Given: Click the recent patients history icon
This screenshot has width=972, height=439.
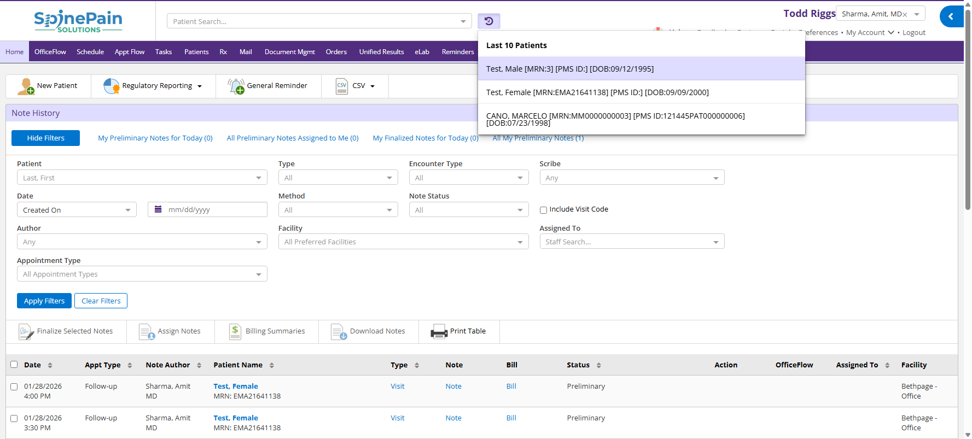Looking at the screenshot, I should [x=488, y=21].
